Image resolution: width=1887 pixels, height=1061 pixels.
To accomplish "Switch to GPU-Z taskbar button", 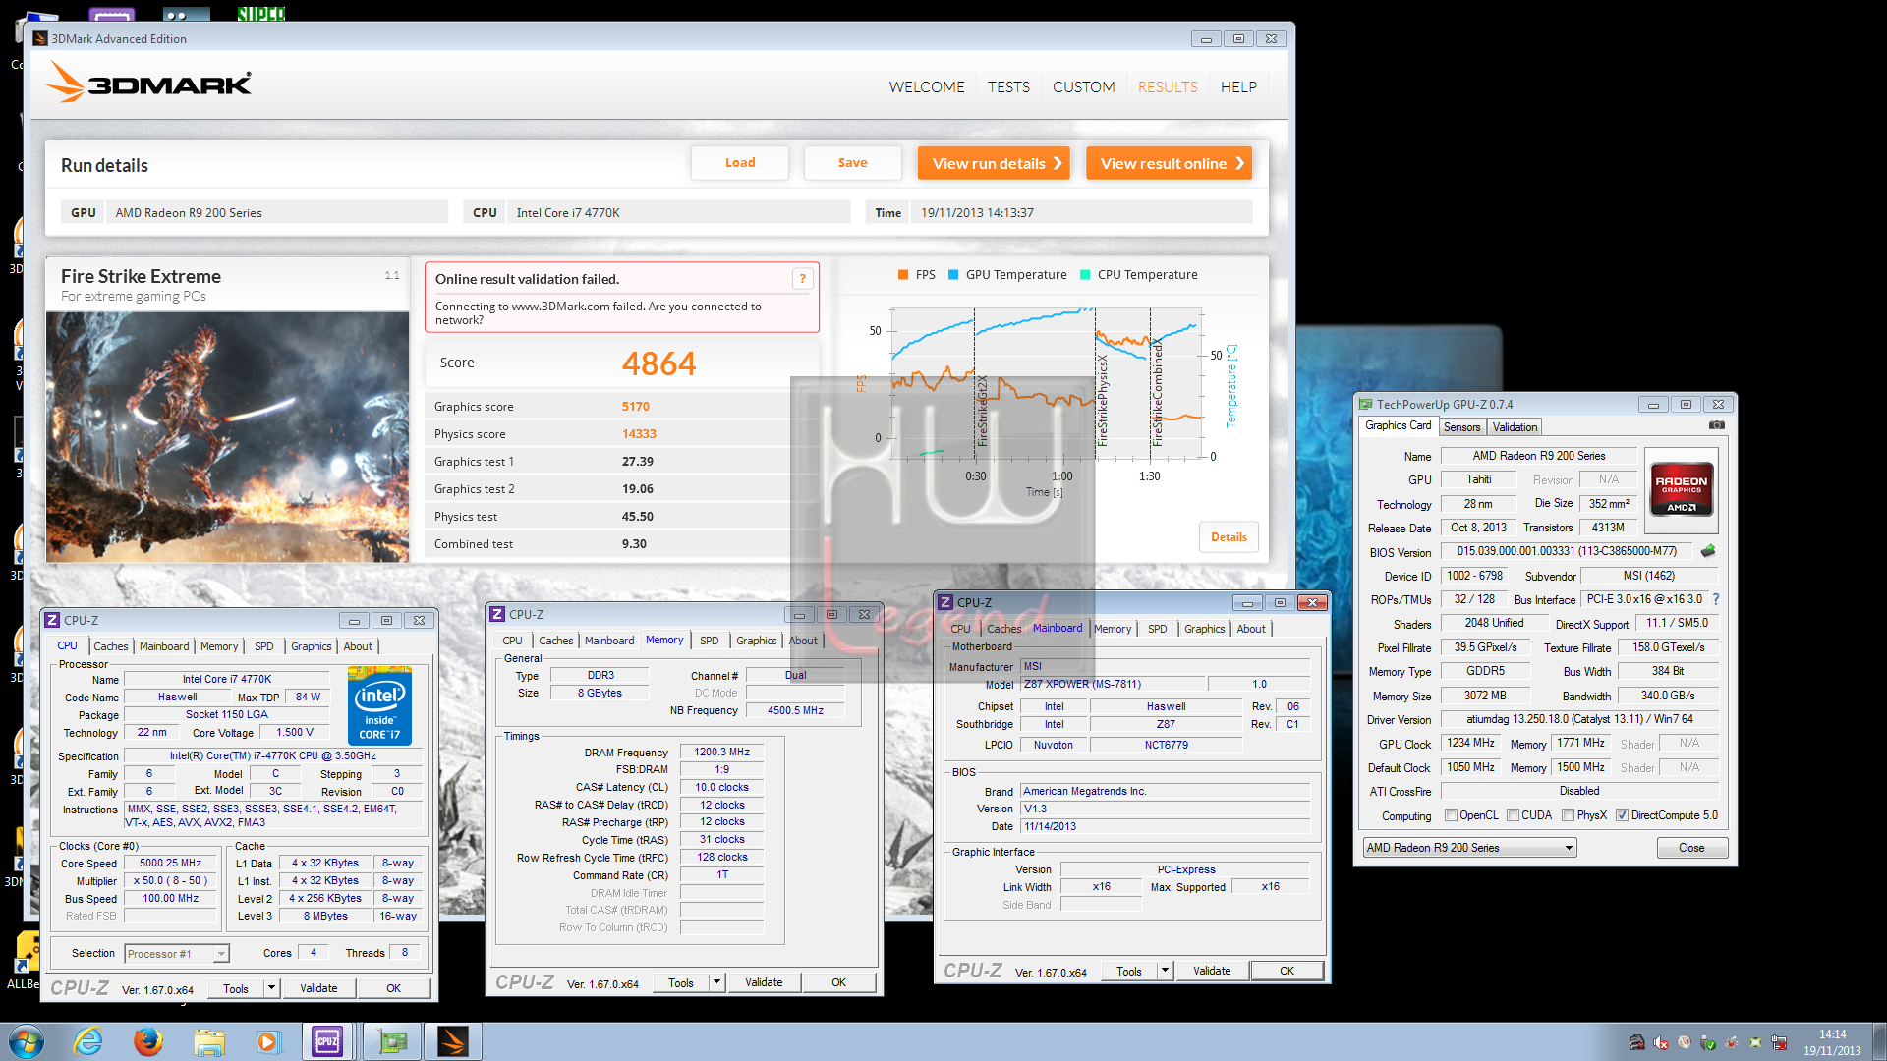I will tap(392, 1041).
